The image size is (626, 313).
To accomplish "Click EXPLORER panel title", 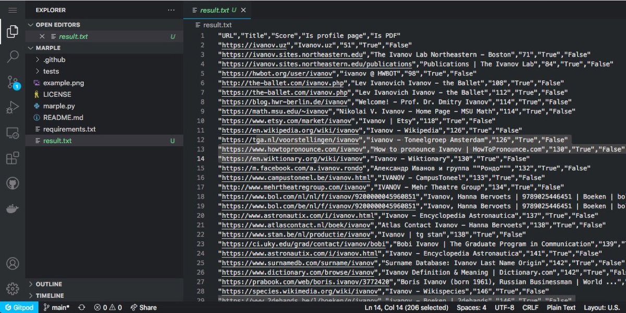I will [x=50, y=10].
